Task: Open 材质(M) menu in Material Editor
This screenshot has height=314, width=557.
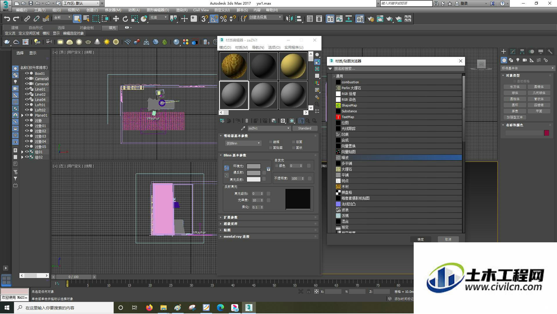Action: point(241,48)
